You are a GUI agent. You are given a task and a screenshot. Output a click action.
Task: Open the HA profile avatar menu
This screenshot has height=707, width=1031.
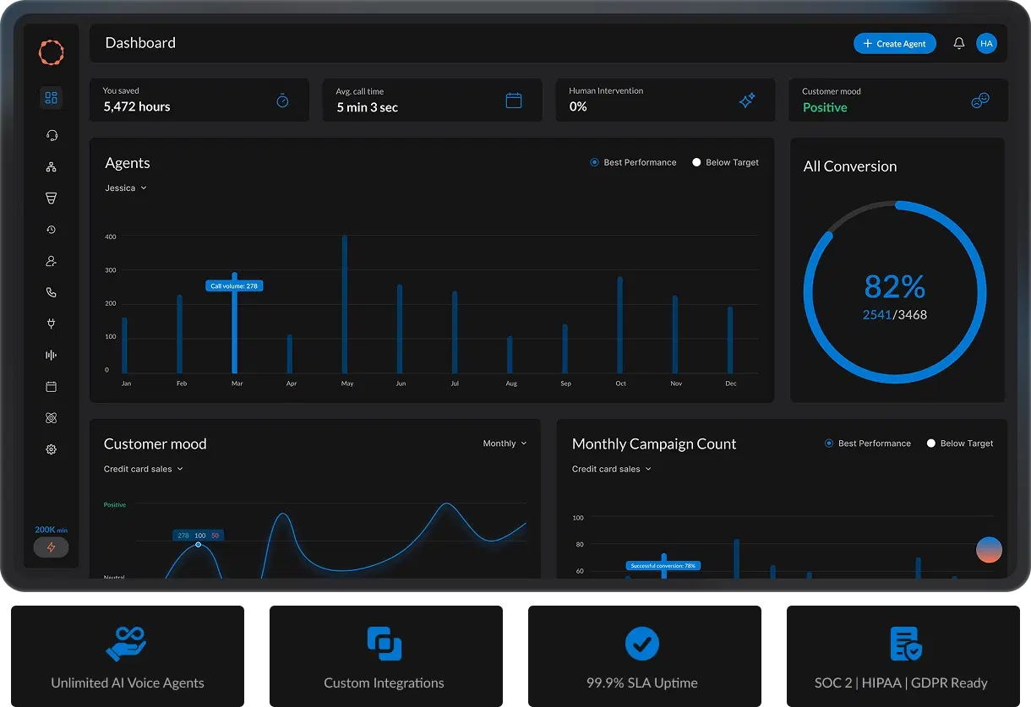[x=986, y=43]
